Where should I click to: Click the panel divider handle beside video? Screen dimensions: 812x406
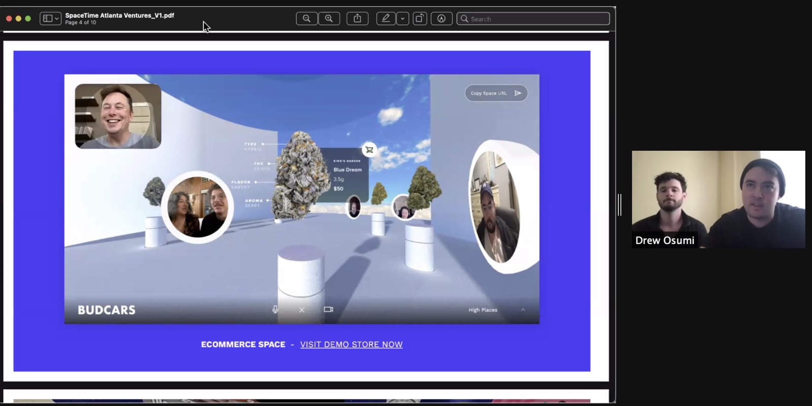tap(620, 205)
